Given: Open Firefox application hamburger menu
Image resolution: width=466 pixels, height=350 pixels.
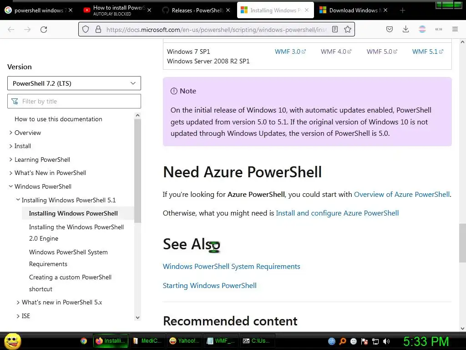Looking at the screenshot, I should [455, 29].
